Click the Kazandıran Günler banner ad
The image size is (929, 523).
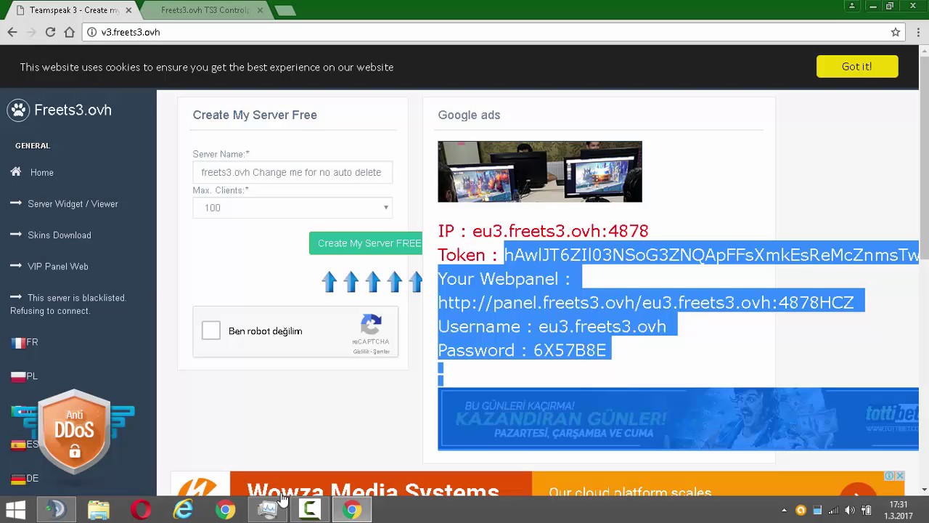coord(678,419)
